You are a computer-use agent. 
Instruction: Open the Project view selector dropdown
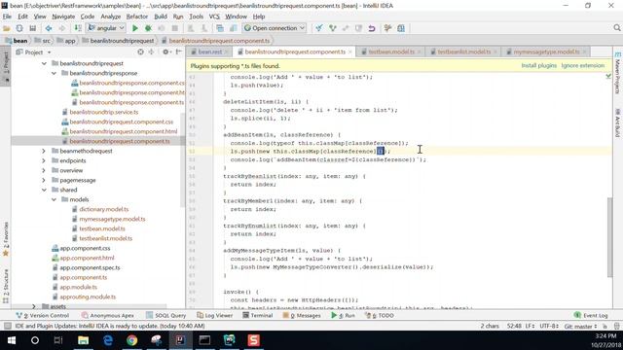tap(34, 52)
